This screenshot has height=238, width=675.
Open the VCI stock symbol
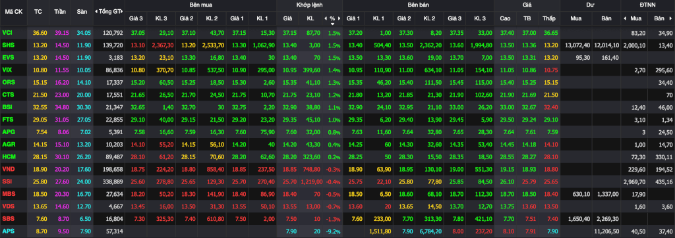(x=7, y=33)
